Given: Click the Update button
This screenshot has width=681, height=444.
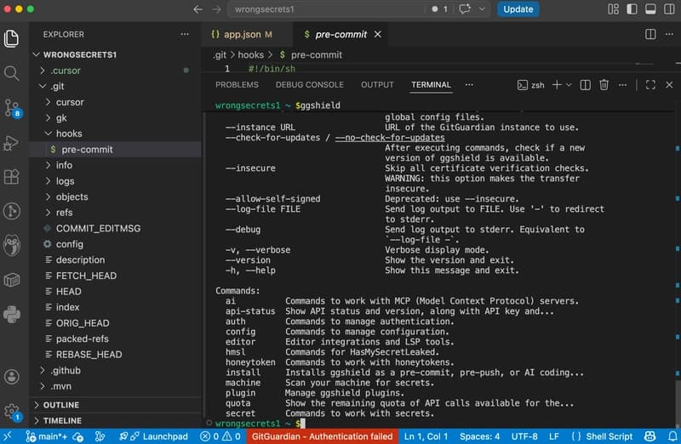Looking at the screenshot, I should pos(518,9).
